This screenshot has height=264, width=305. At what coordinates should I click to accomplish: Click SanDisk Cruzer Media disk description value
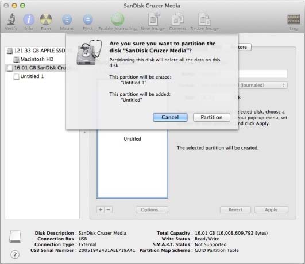(x=102, y=233)
